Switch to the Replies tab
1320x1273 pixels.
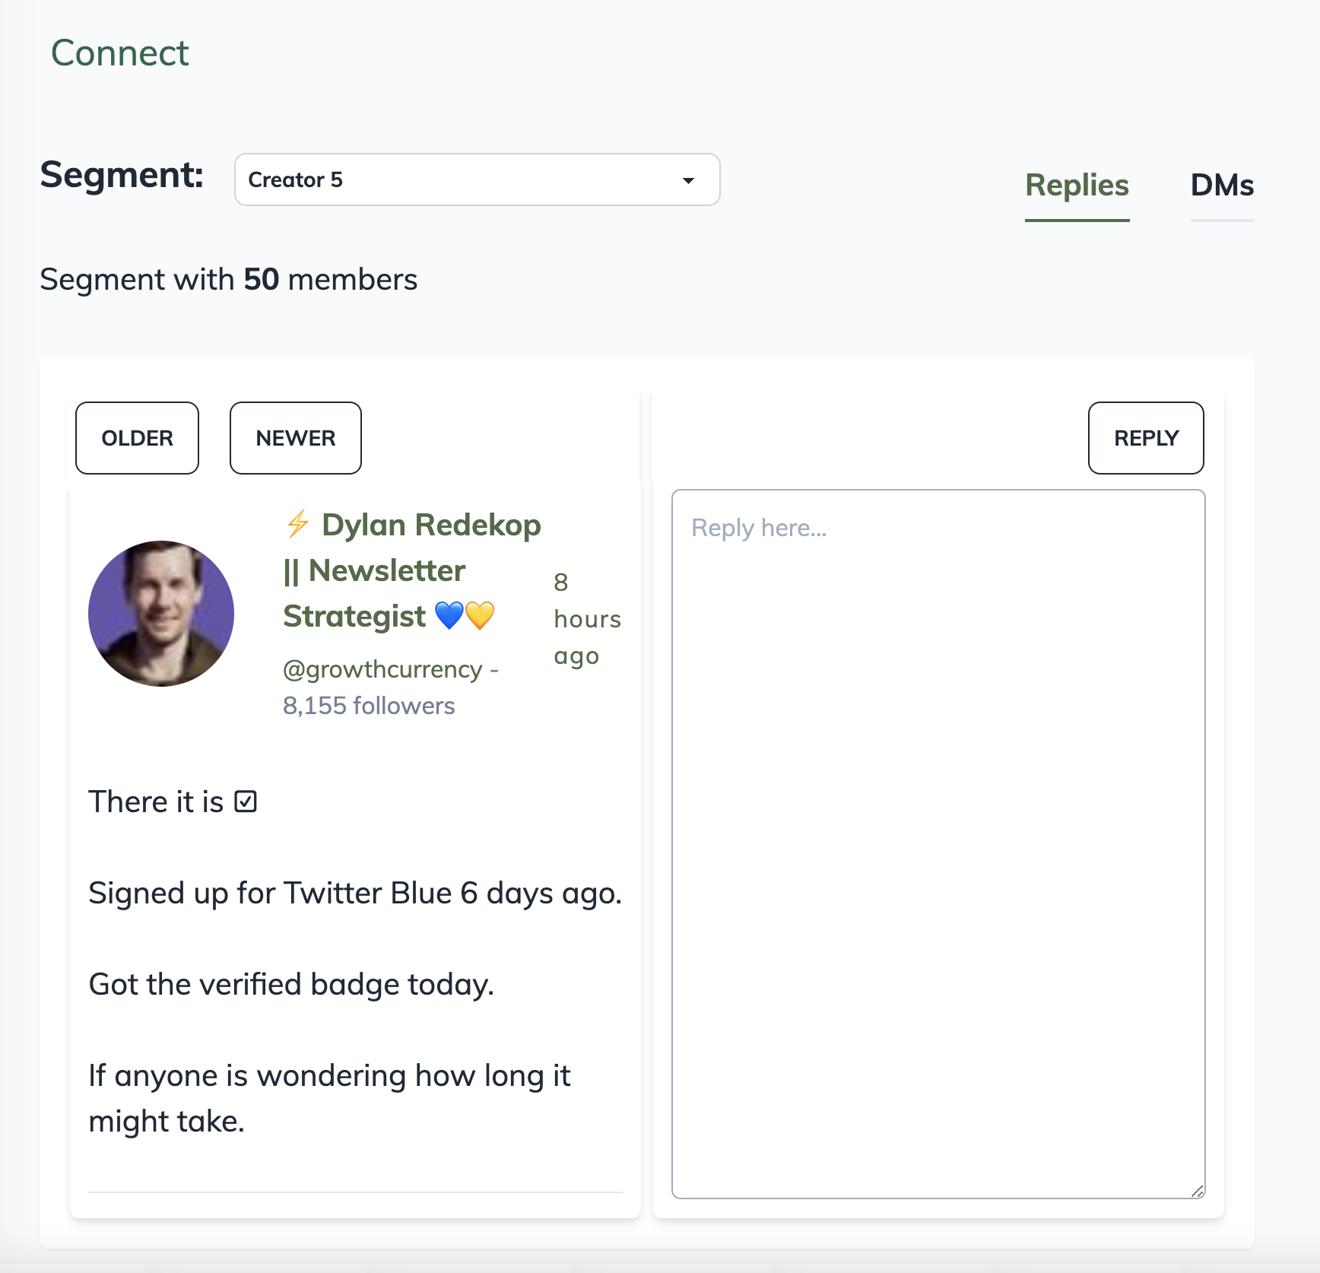click(x=1077, y=186)
